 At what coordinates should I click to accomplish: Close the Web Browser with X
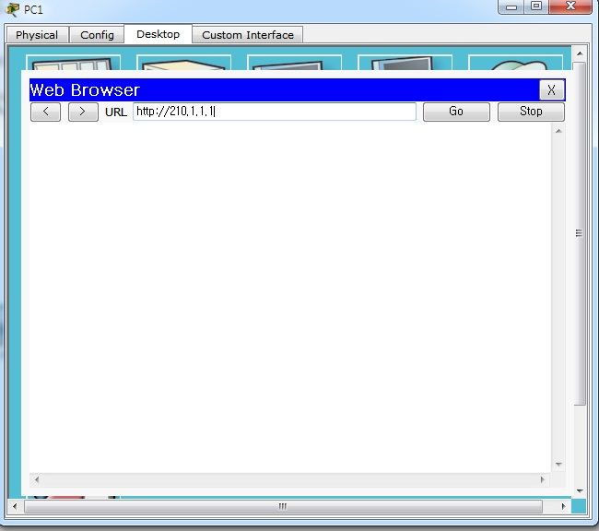click(x=551, y=90)
